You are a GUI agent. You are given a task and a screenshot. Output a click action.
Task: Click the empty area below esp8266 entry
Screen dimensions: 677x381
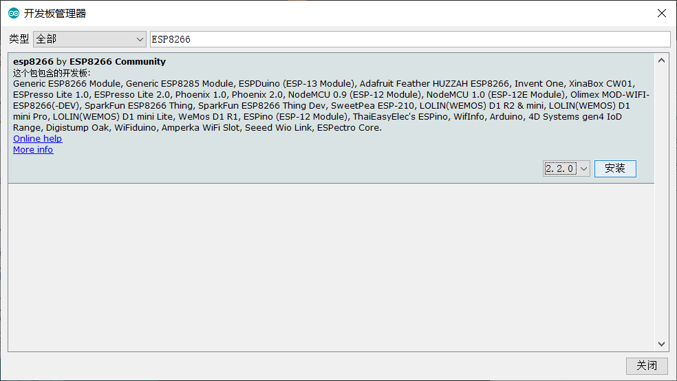coord(331,268)
